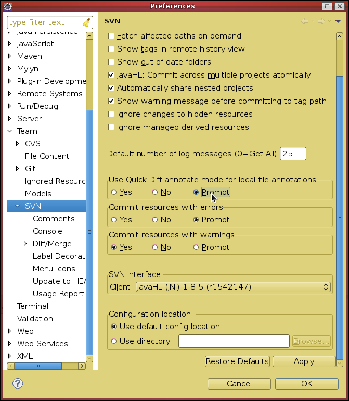Expand the Maven tree node
The height and width of the screenshot is (401, 349).
pyautogui.click(x=10, y=56)
